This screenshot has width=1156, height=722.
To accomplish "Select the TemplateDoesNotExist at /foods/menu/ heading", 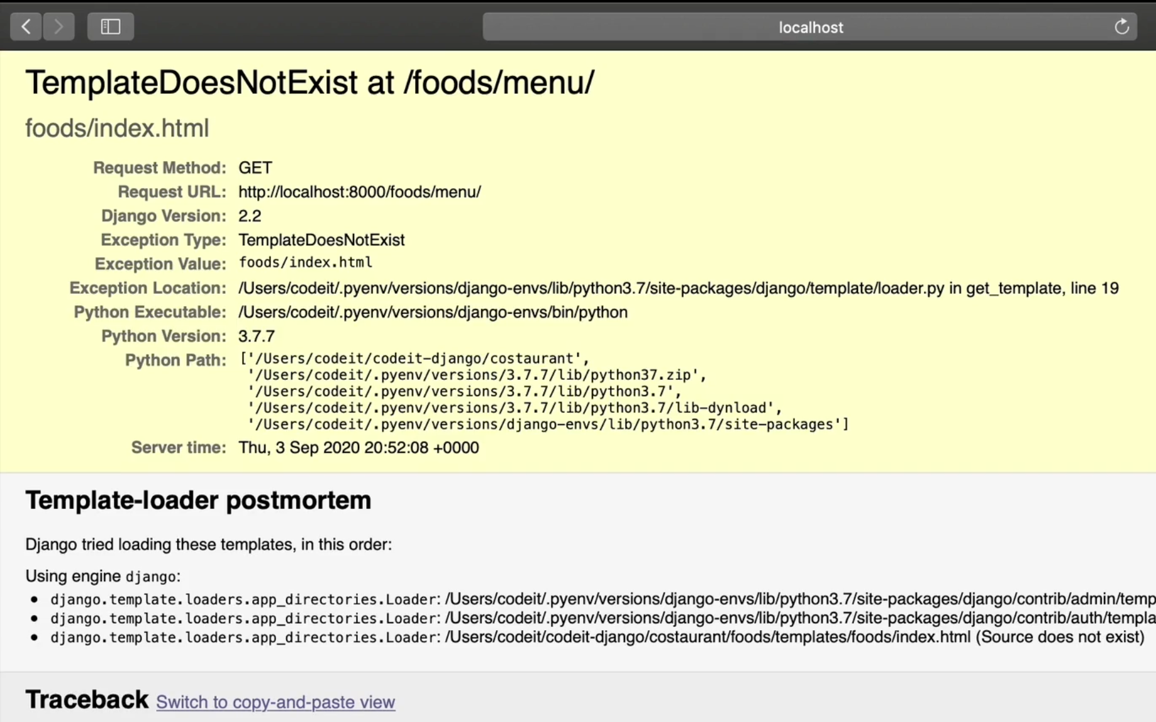I will click(x=309, y=82).
